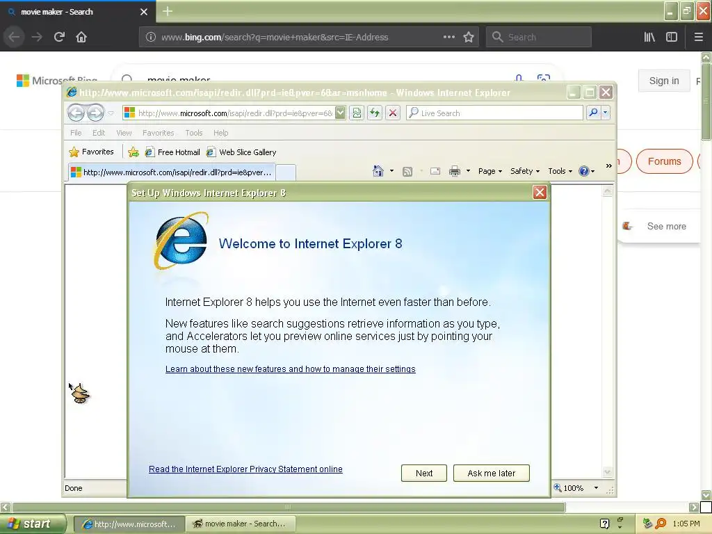The image size is (712, 534).
Task: Click Firefox home button
Action: tap(81, 37)
